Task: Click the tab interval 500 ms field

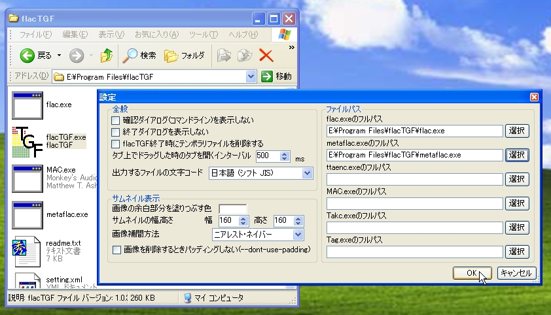Action: [x=268, y=156]
